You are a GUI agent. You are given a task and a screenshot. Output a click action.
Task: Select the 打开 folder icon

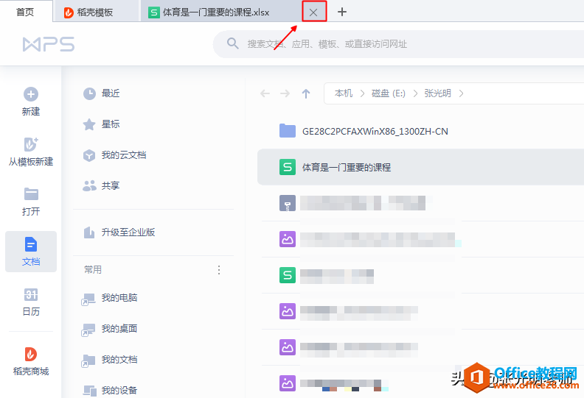click(31, 194)
